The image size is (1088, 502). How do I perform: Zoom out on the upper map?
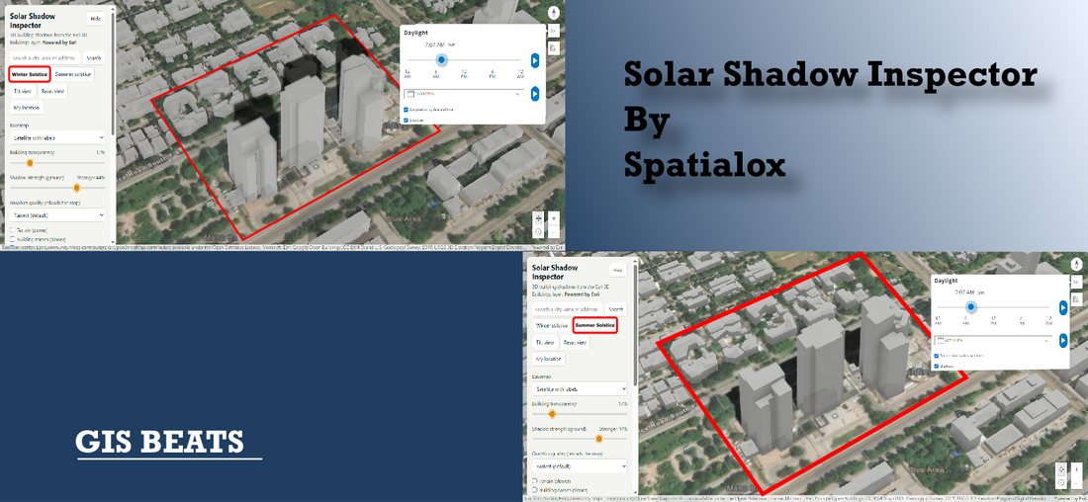point(553,231)
